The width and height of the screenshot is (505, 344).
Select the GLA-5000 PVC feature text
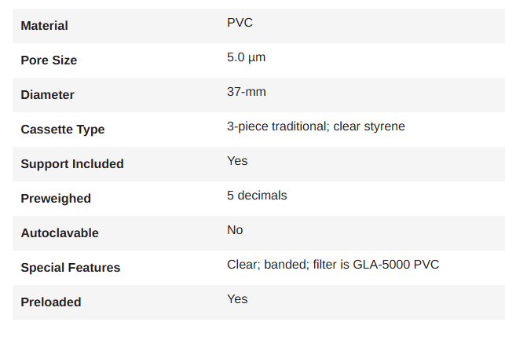click(x=396, y=265)
